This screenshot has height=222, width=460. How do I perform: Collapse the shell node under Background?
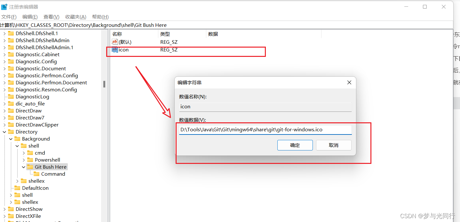[17, 146]
